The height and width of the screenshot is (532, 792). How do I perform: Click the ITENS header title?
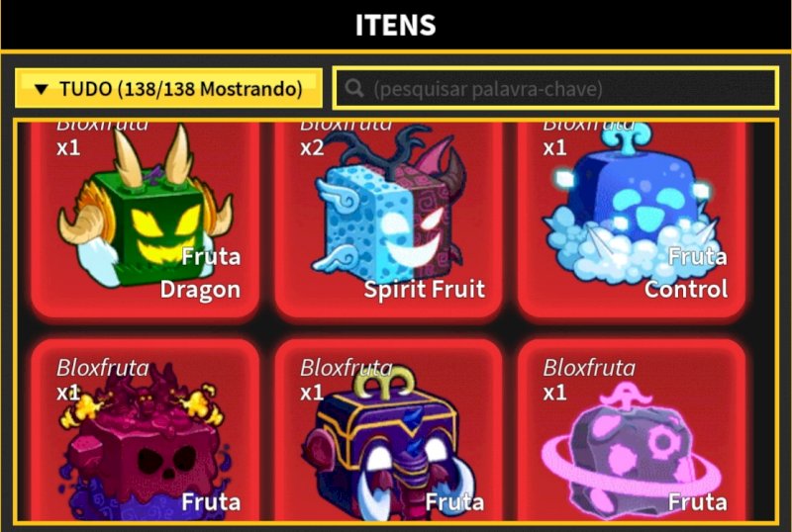point(395,25)
